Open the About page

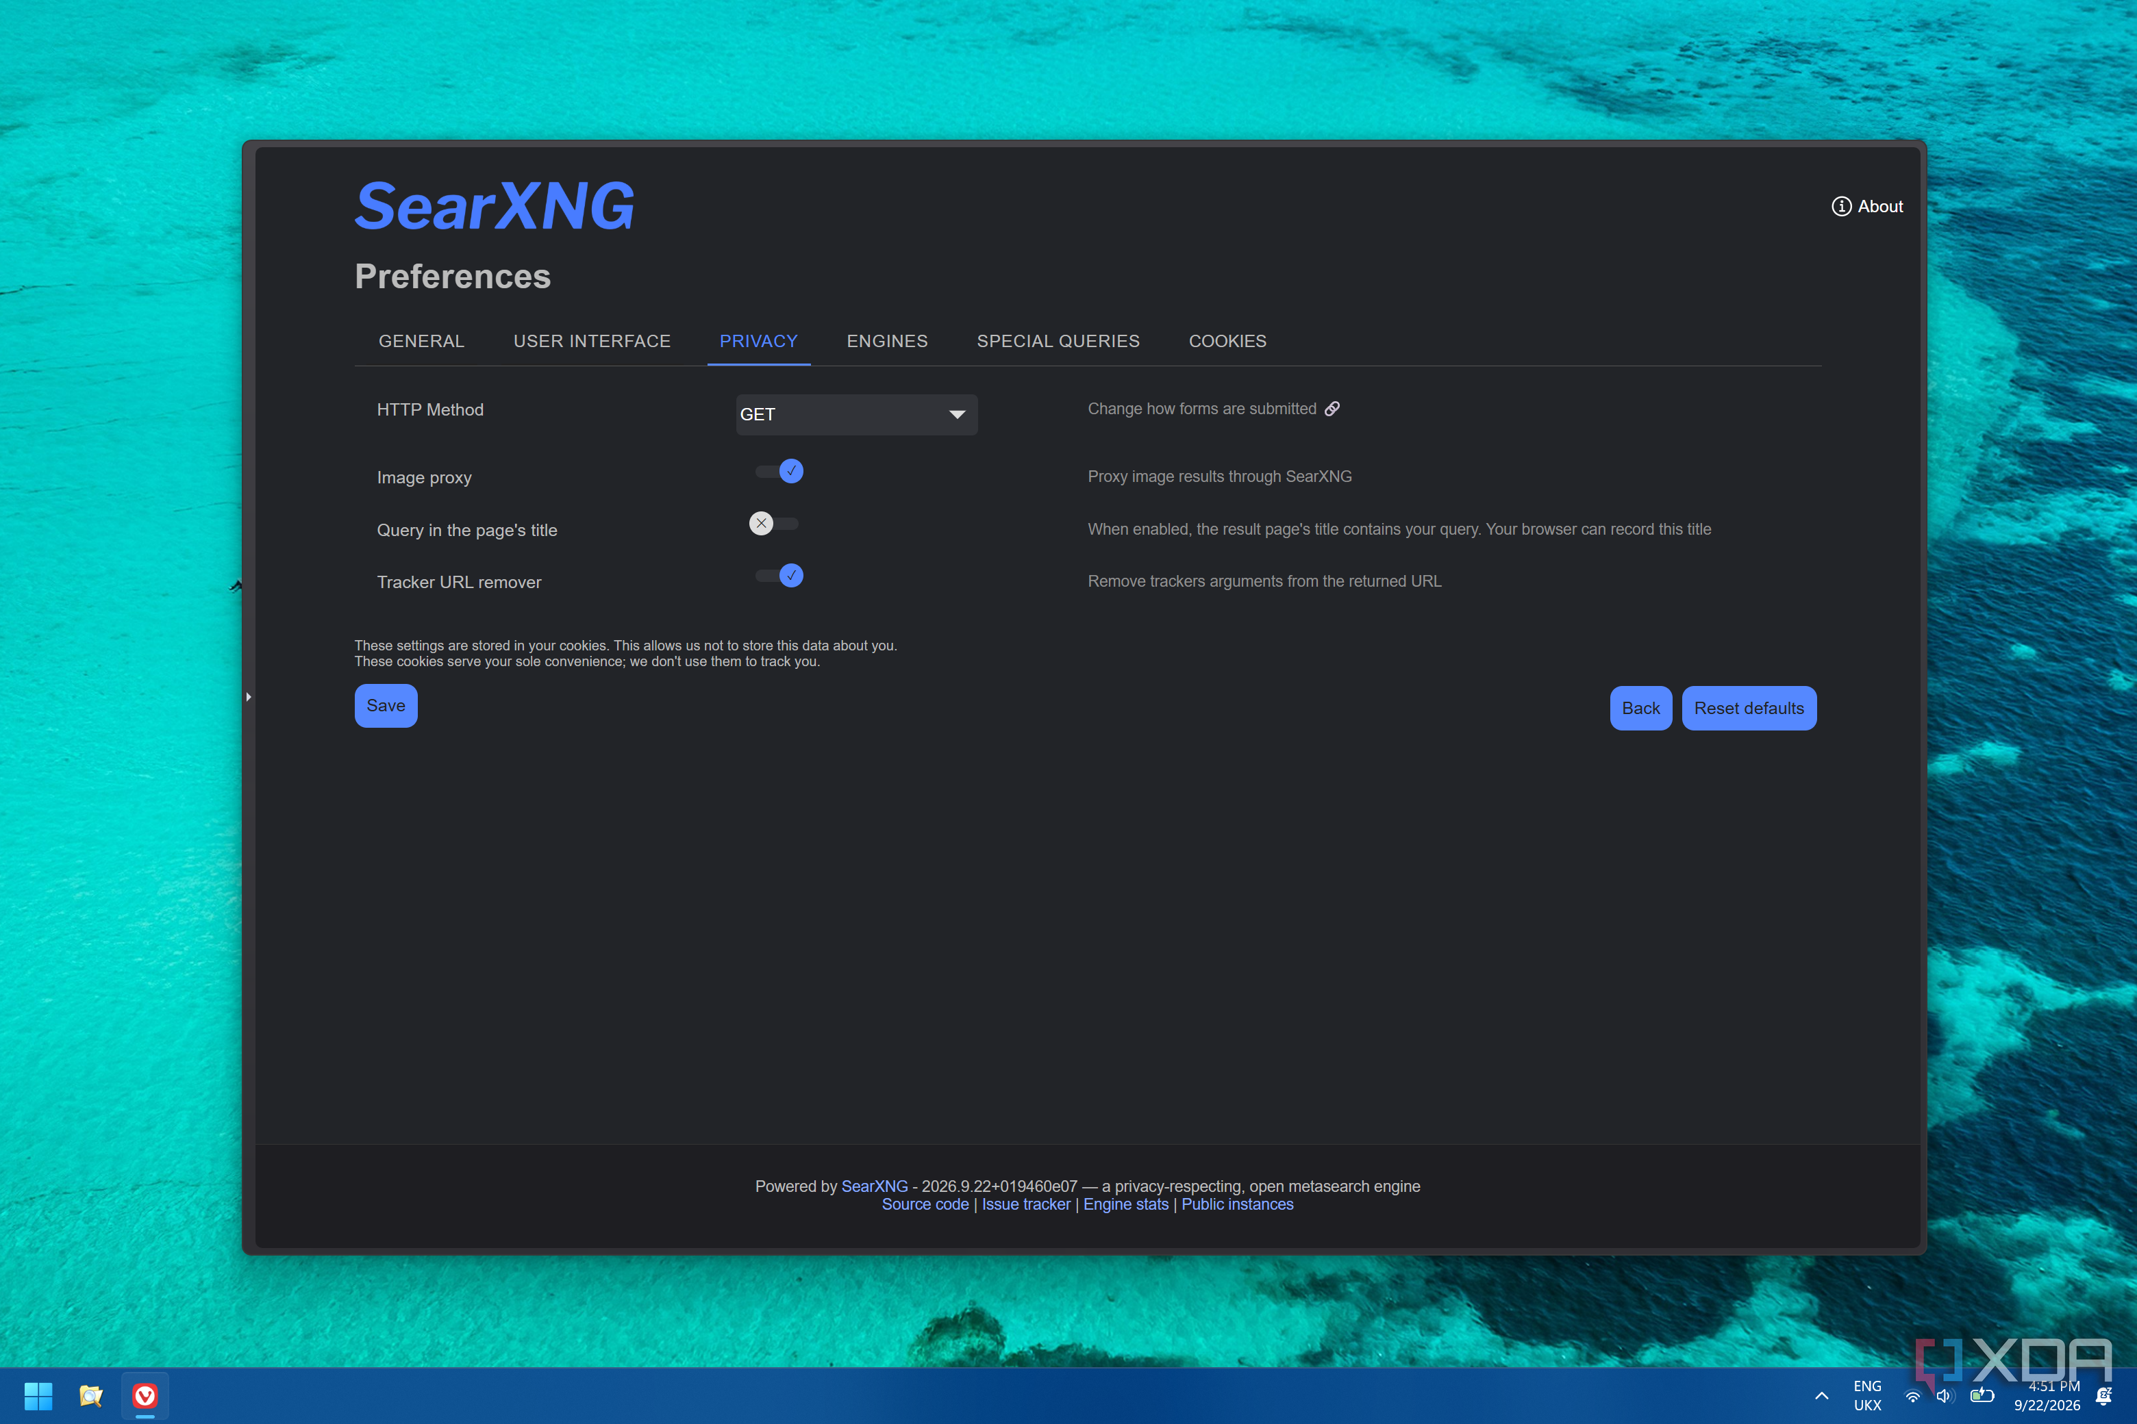point(1867,206)
